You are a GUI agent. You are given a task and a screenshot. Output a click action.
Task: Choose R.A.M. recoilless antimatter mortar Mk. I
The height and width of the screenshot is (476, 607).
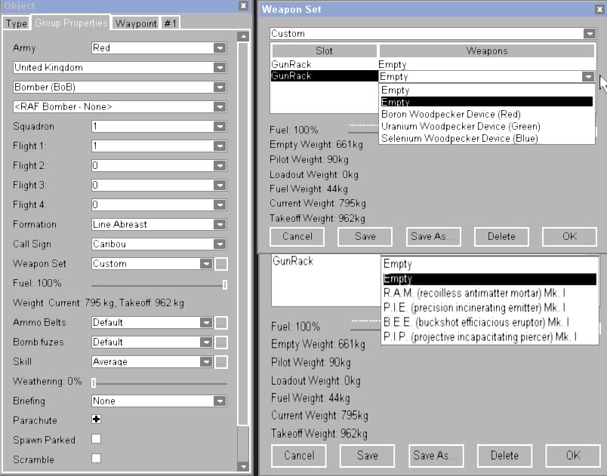coord(490,293)
